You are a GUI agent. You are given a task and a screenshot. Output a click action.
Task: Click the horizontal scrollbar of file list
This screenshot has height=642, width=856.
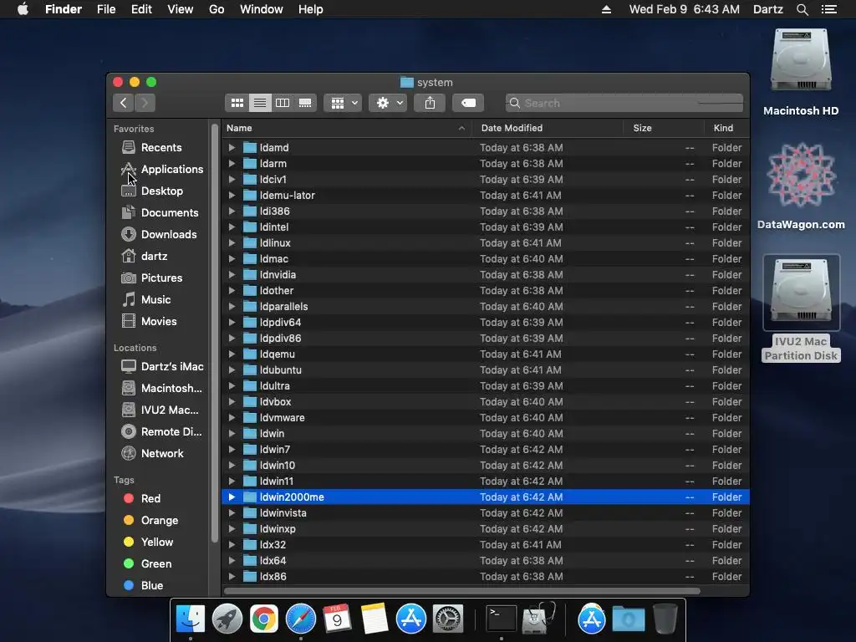point(461,591)
